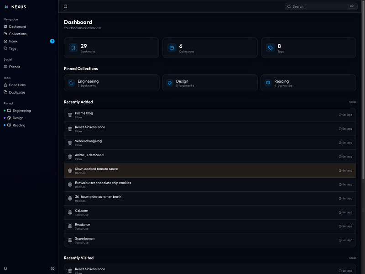
Task: Open 36-hour tonkotsu ramen broth bookmark
Action: click(x=210, y=199)
